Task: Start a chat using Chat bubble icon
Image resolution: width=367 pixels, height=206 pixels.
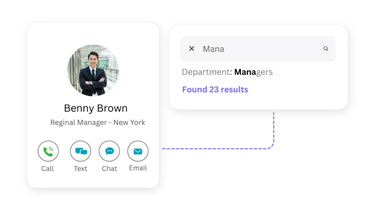Action: (109, 151)
